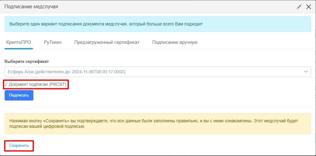Open the Подписание вручную tab
The image size is (316, 156).
click(175, 42)
